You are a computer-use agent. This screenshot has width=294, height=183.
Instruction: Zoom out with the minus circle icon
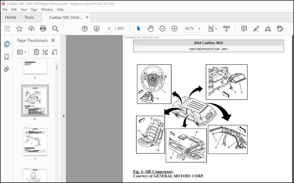(x=162, y=29)
